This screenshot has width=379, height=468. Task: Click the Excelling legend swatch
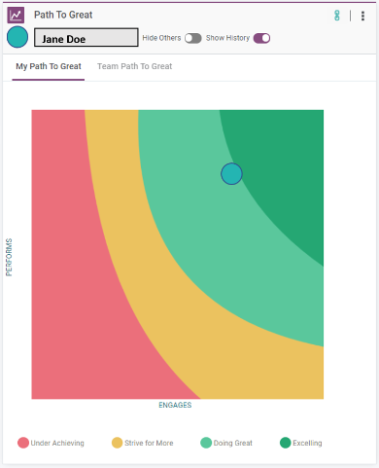tap(286, 443)
